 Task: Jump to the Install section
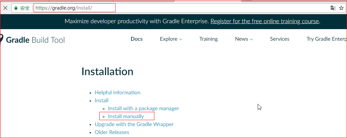(x=102, y=101)
